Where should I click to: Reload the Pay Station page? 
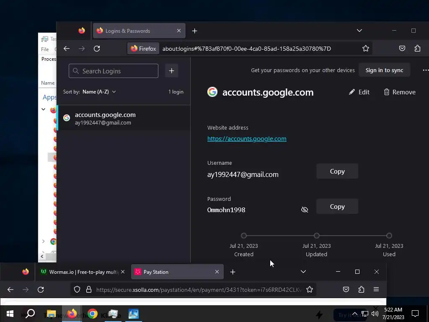(x=41, y=290)
